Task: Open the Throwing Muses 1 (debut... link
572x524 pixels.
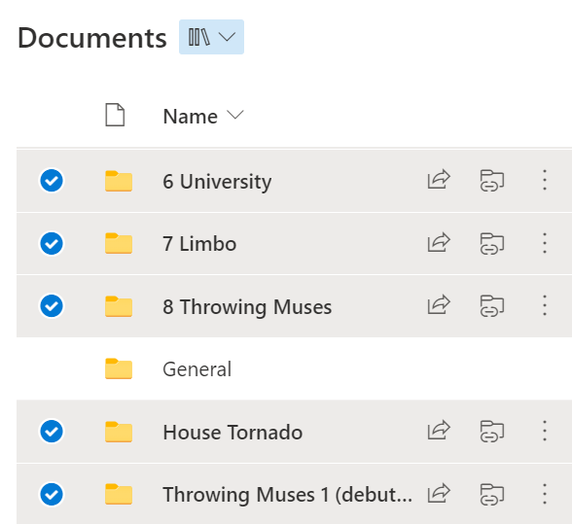Action: tap(288, 495)
